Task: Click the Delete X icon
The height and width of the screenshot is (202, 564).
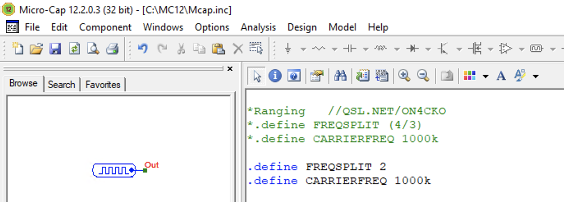Action: 238,49
